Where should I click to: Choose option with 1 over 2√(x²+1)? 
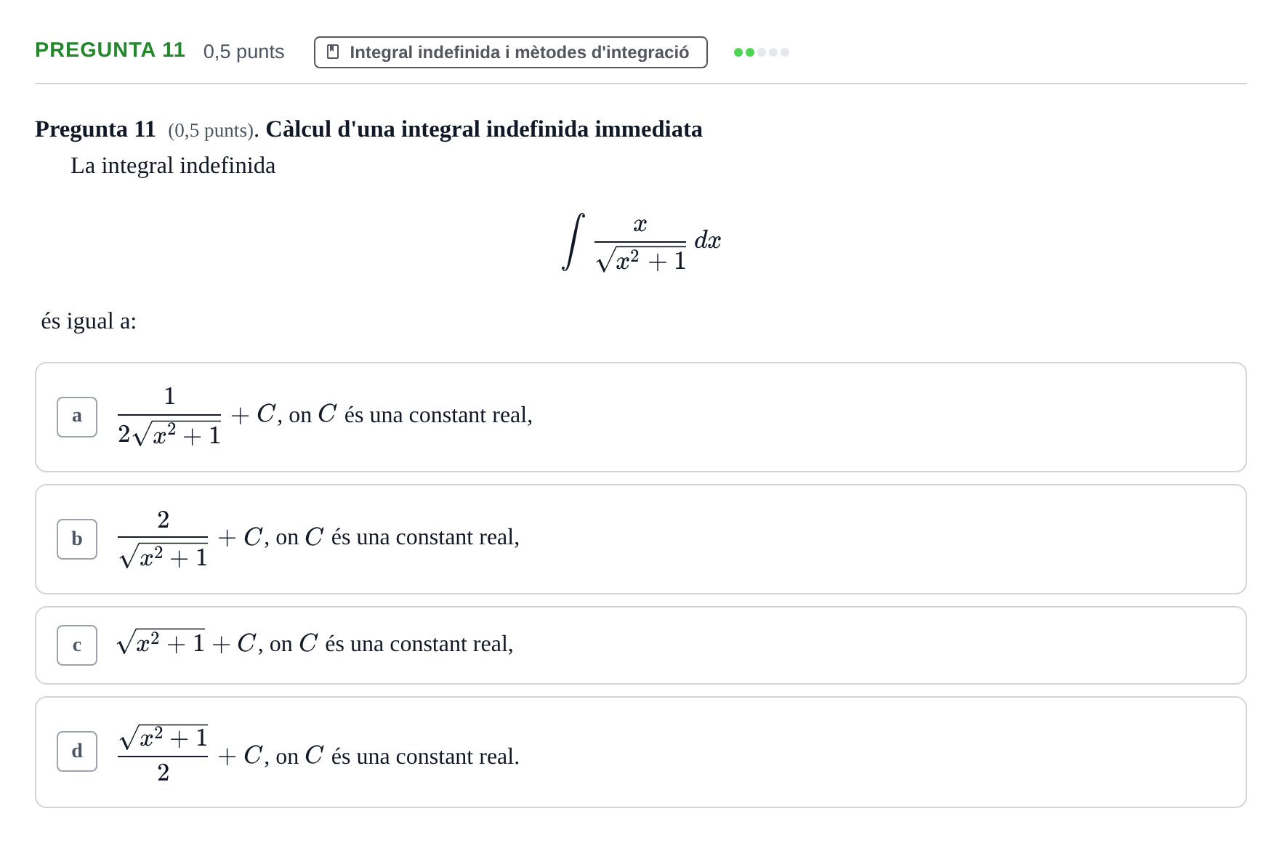click(641, 417)
